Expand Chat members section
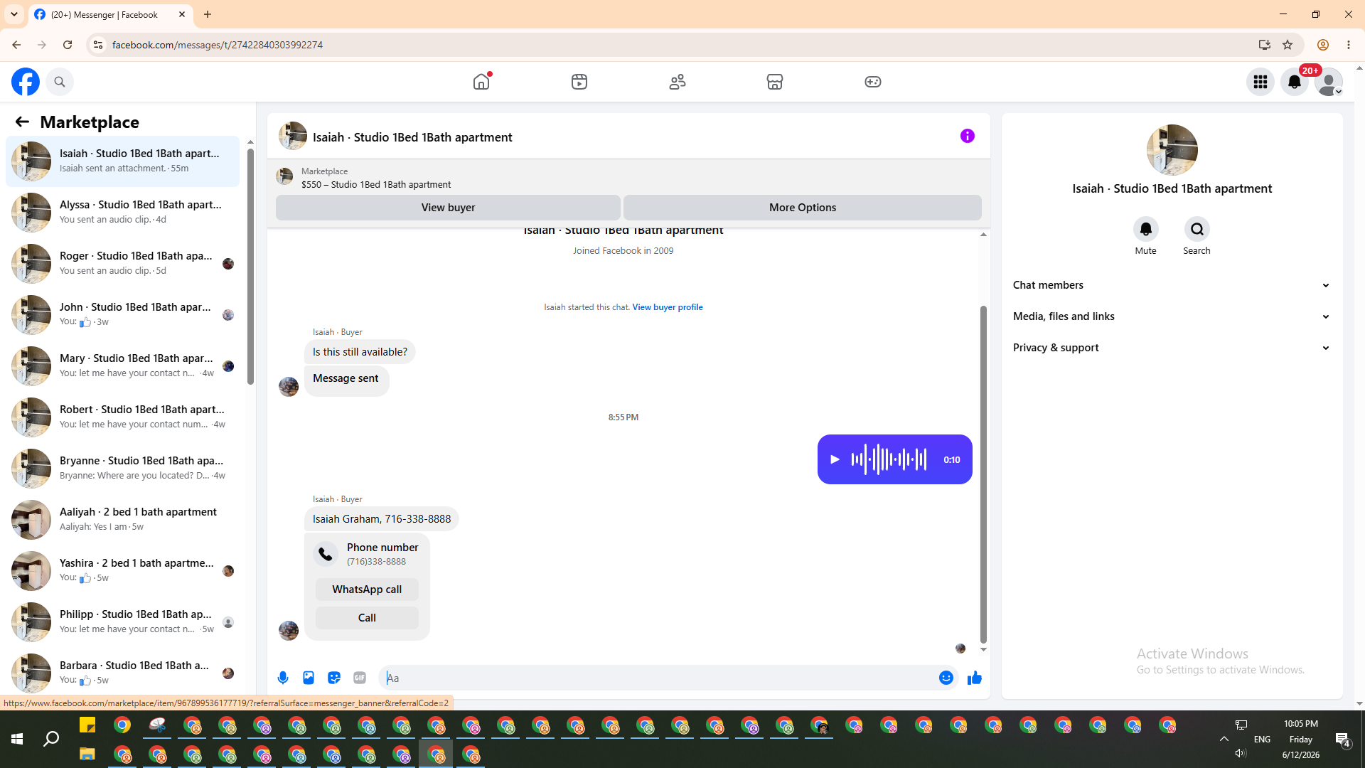Screen dimensions: 1365x768 click(1172, 285)
